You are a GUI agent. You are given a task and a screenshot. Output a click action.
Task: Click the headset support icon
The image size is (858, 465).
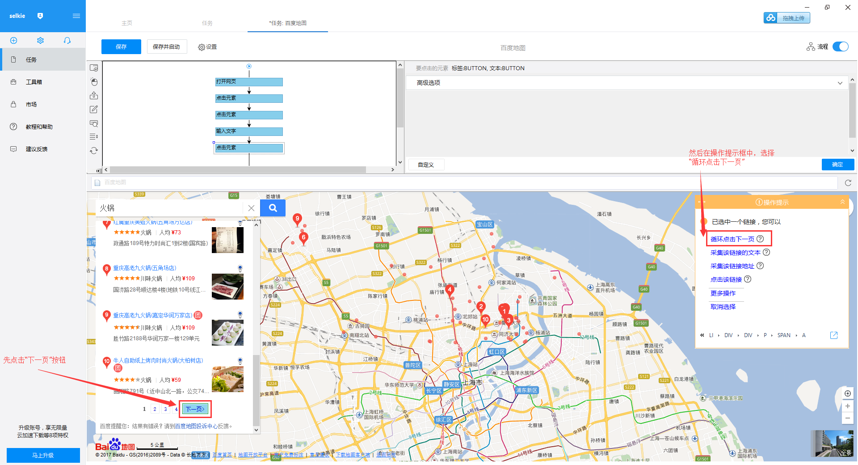click(x=67, y=40)
